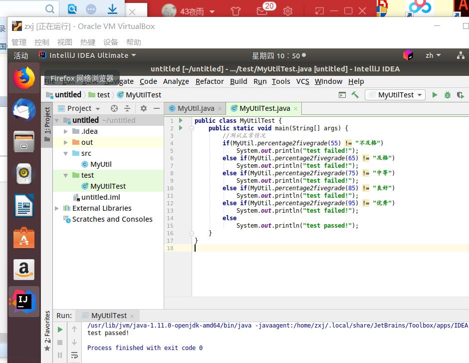The image size is (469, 363).
Task: Collapse the src folder
Action: pyautogui.click(x=66, y=153)
